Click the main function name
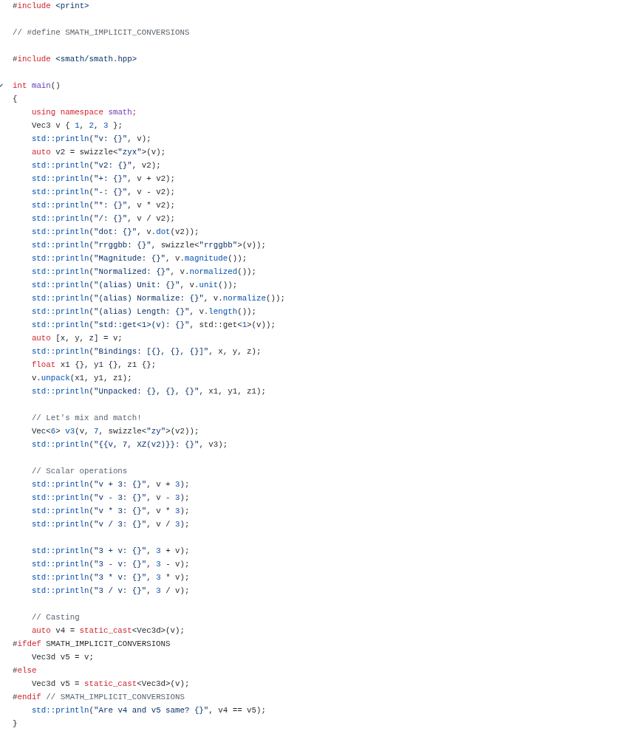Viewport: 628px width, 731px height. coord(41,86)
